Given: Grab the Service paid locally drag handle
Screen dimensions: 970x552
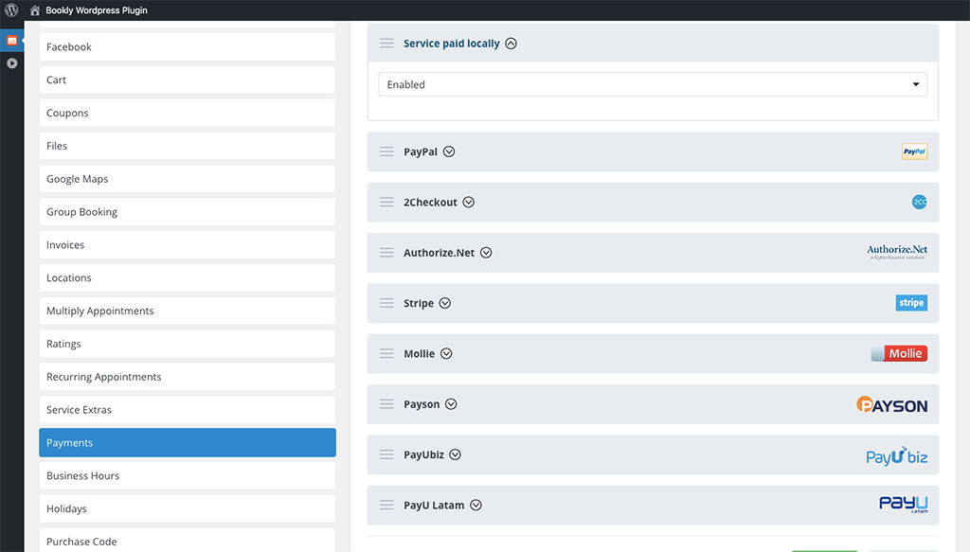Looking at the screenshot, I should pos(386,44).
